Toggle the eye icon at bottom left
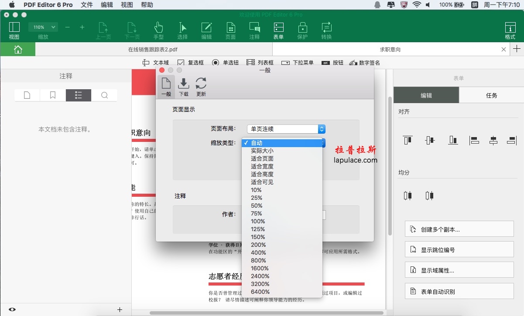 point(12,309)
